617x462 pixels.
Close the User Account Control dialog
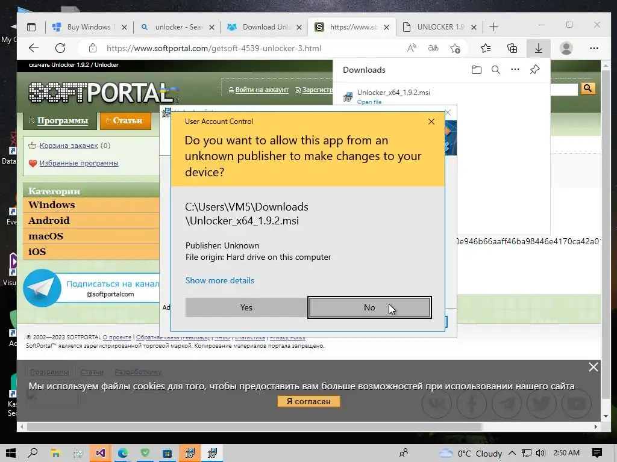tap(431, 122)
